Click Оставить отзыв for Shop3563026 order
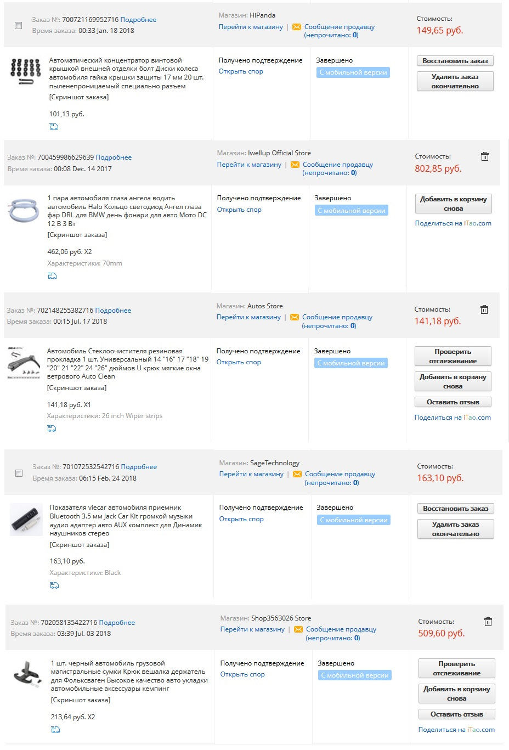The width and height of the screenshot is (509, 750). 456,714
